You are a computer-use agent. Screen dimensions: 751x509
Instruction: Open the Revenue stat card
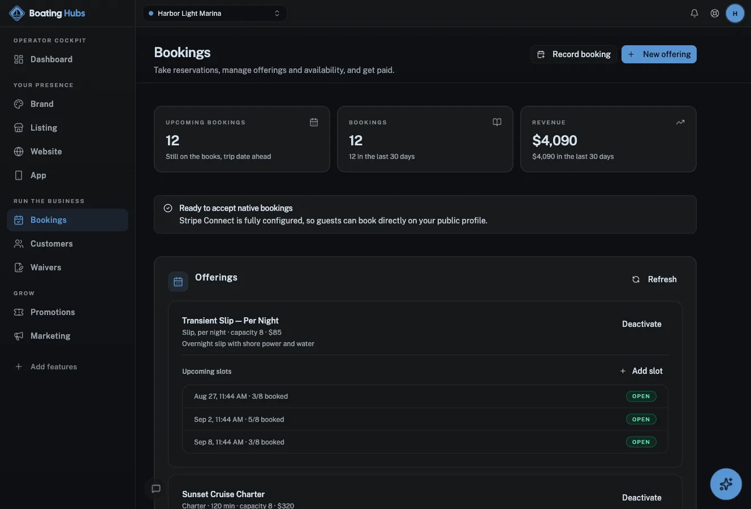point(608,139)
